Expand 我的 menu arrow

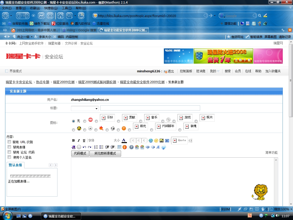[x=218, y=71]
